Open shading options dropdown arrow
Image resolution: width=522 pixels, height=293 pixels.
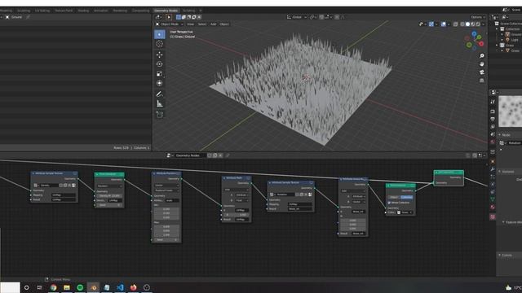pyautogui.click(x=483, y=24)
